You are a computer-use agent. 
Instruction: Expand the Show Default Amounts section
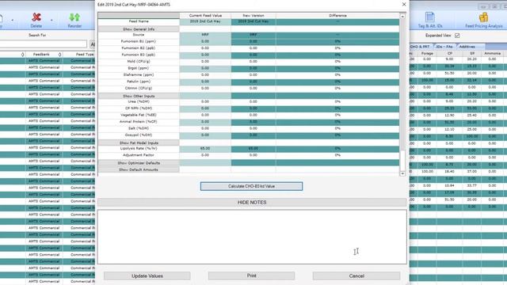coord(139,169)
